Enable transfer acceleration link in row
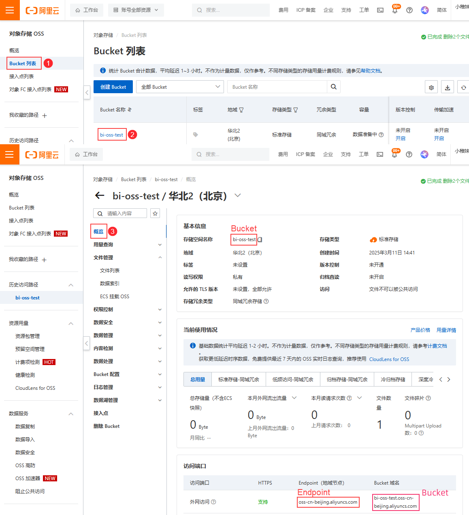 (x=439, y=139)
